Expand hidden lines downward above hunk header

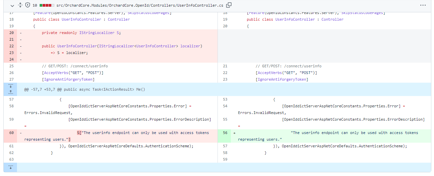tap(10, 86)
